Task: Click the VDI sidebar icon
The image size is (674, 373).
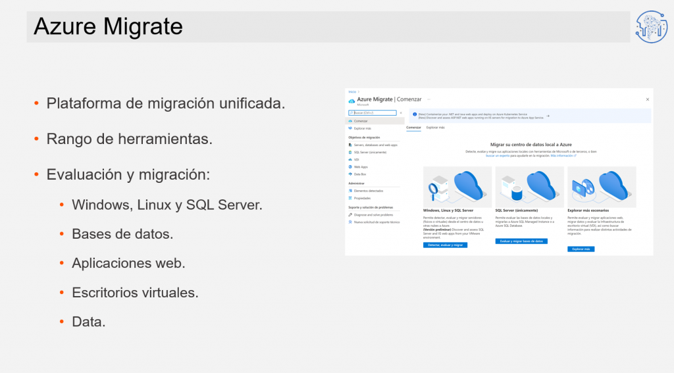Action: (x=350, y=160)
